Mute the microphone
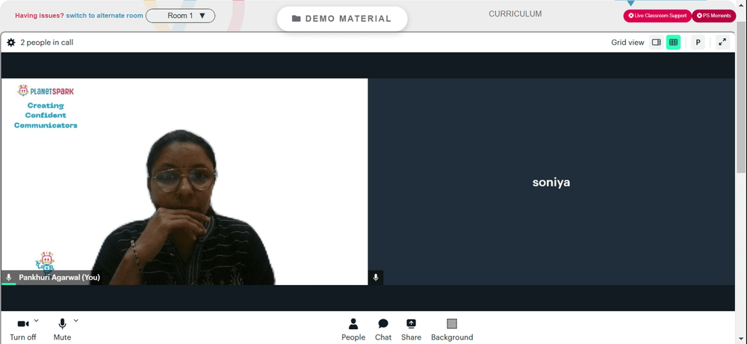 pyautogui.click(x=62, y=330)
